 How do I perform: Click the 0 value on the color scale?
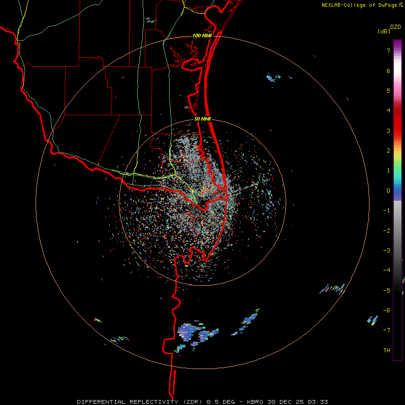(x=388, y=191)
